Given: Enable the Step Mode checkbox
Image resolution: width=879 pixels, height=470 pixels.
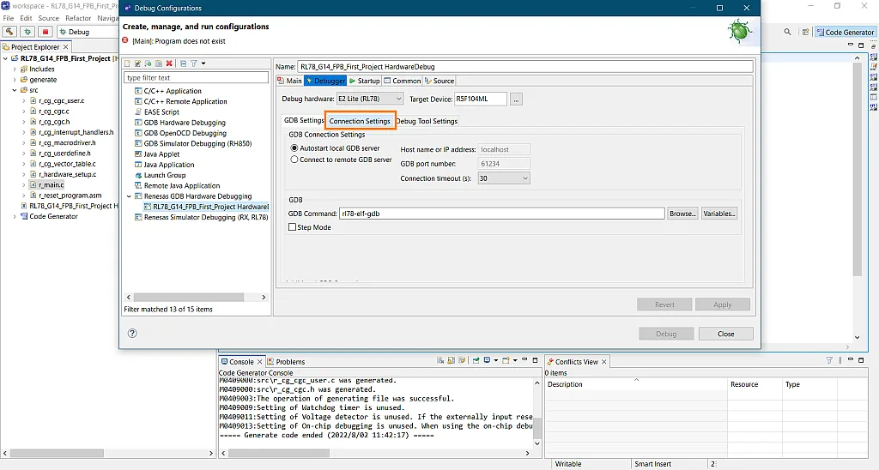Looking at the screenshot, I should point(292,227).
